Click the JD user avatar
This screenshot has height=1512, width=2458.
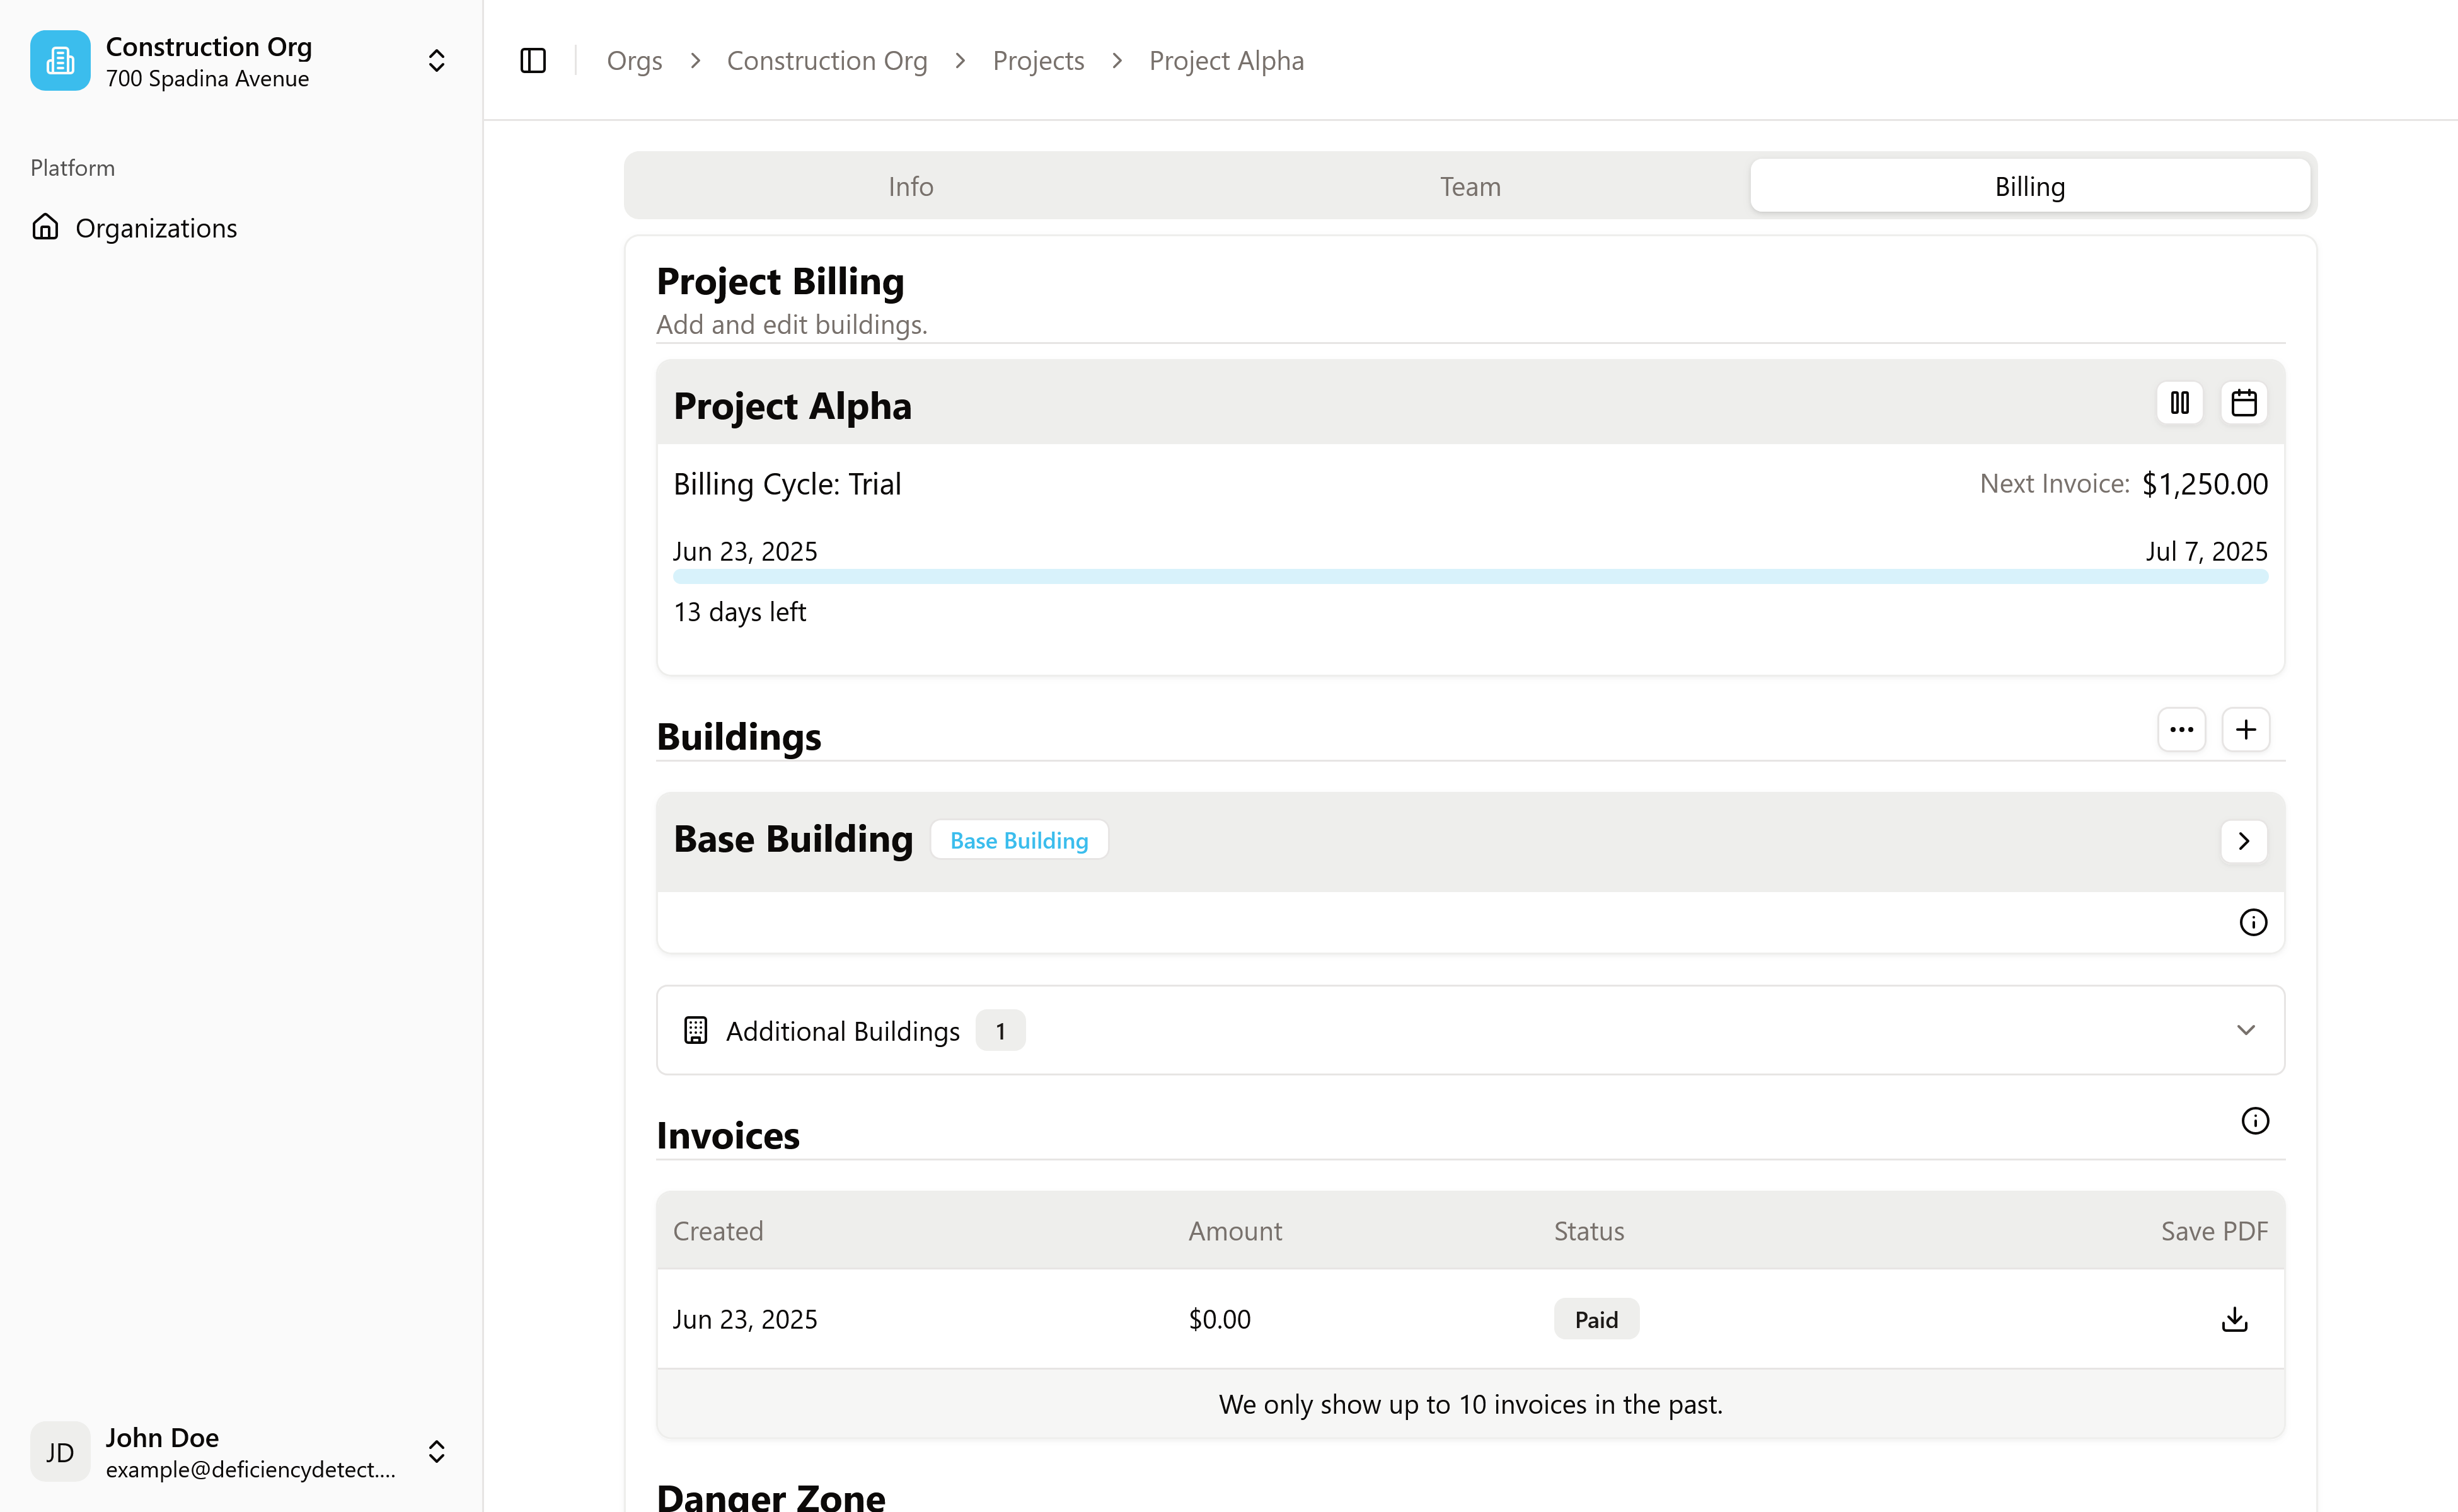[x=60, y=1452]
